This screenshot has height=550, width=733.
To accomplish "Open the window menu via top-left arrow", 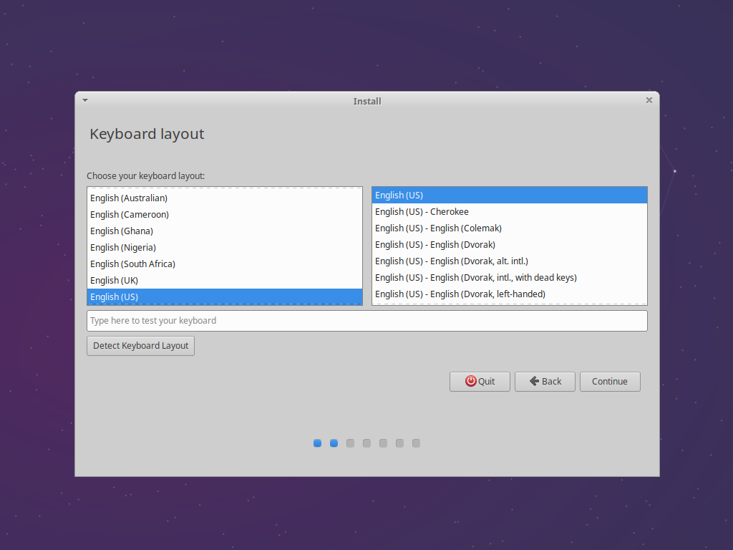I will tap(84, 100).
